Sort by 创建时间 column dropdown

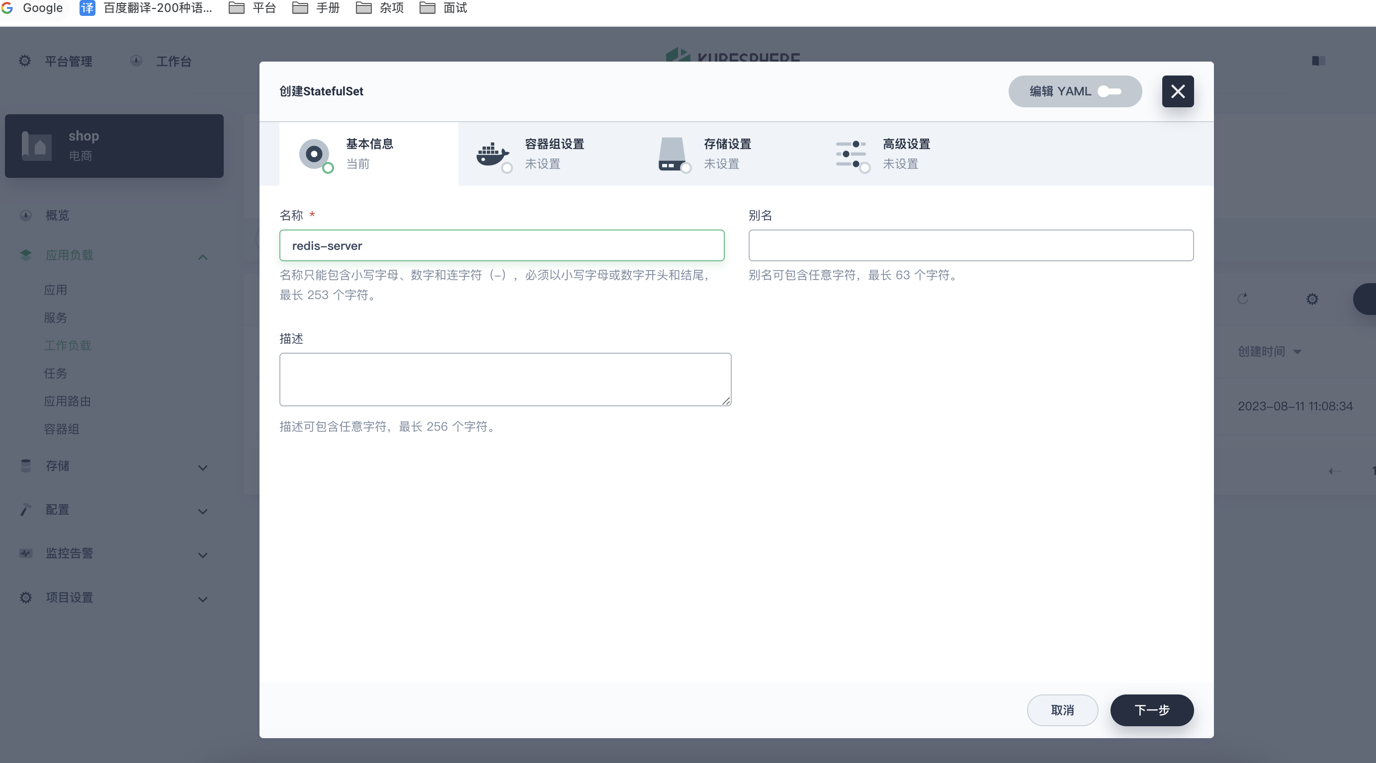coord(1269,351)
